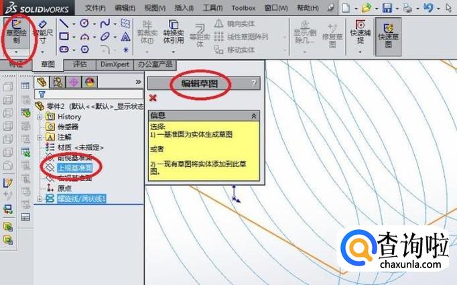The width and height of the screenshot is (457, 285).
Task: Expand the History tree node
Action: coord(40,117)
